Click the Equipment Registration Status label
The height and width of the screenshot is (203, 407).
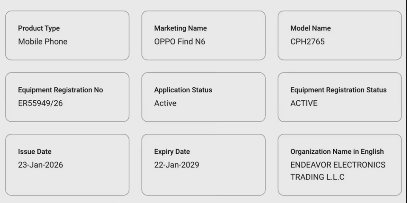[x=338, y=90]
